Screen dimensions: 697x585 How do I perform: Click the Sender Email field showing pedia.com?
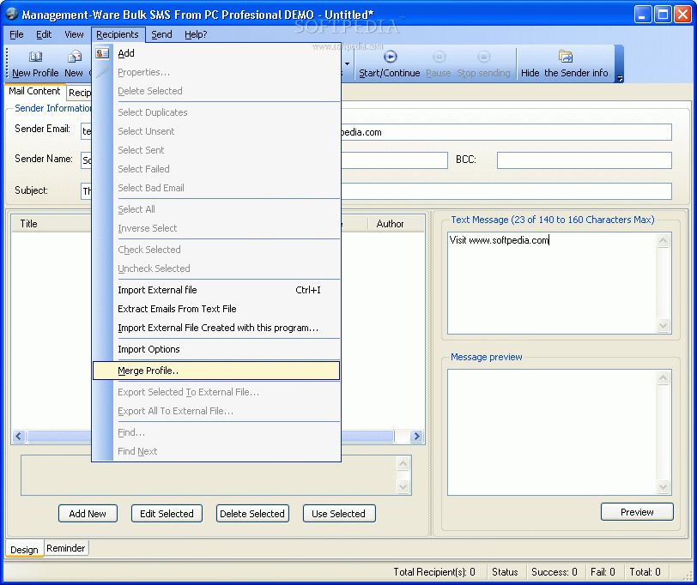click(x=506, y=132)
